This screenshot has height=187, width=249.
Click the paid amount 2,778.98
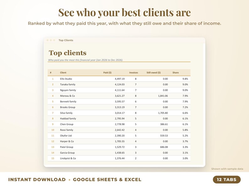(119, 124)
